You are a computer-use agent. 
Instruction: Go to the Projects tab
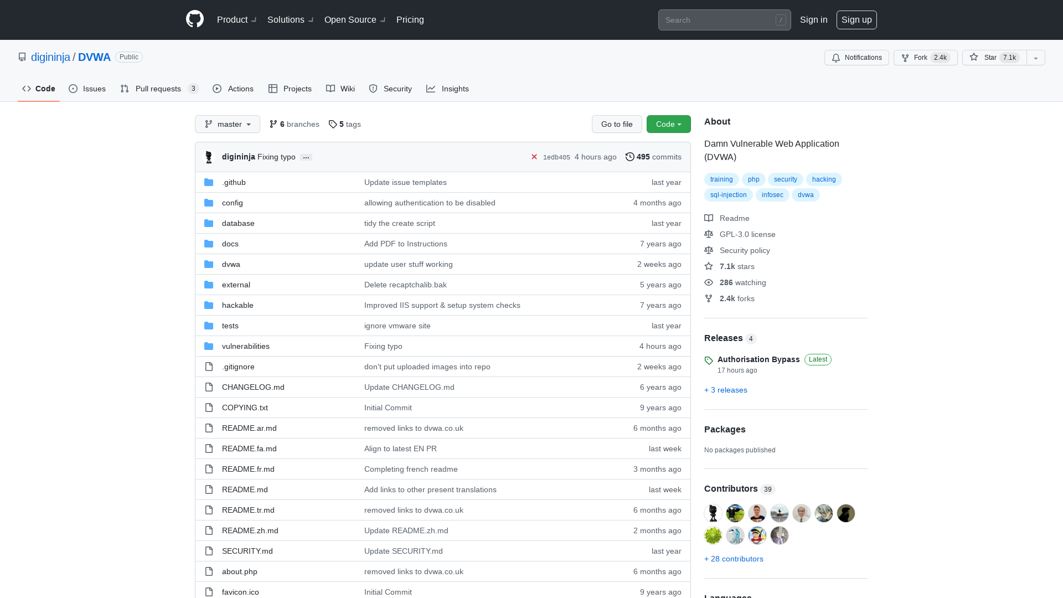(x=290, y=89)
